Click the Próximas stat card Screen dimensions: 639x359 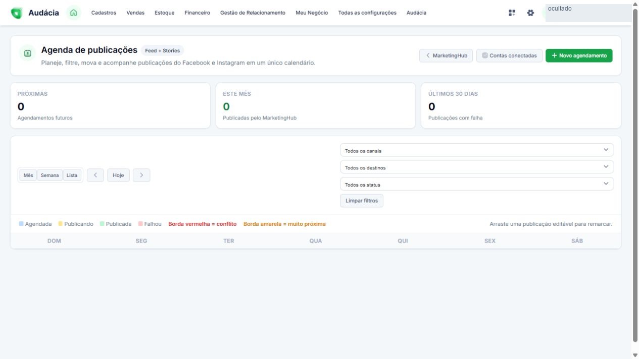tap(110, 105)
